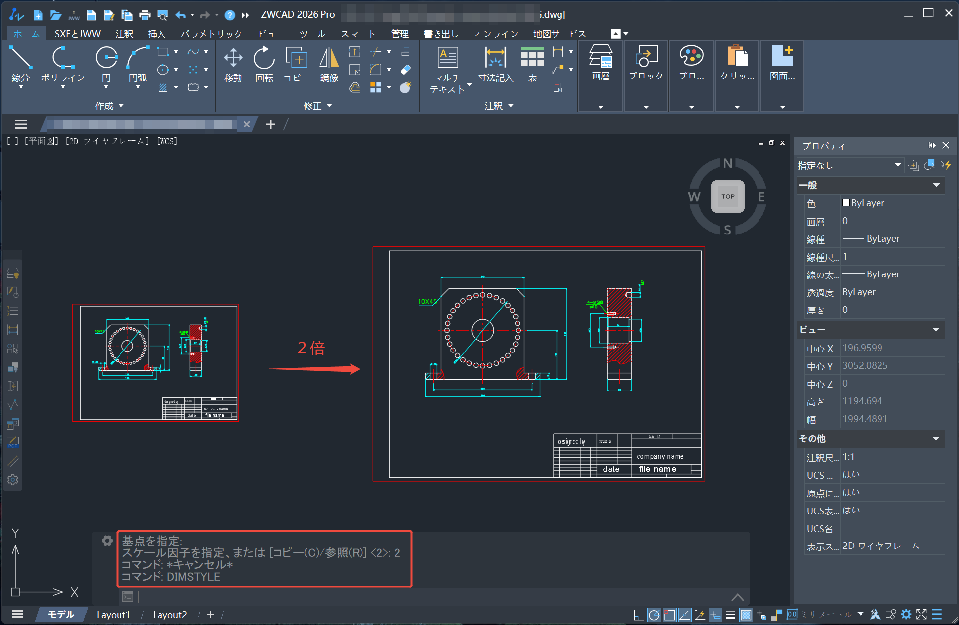Click TOP on the view cube
The width and height of the screenshot is (959, 625).
coord(728,196)
